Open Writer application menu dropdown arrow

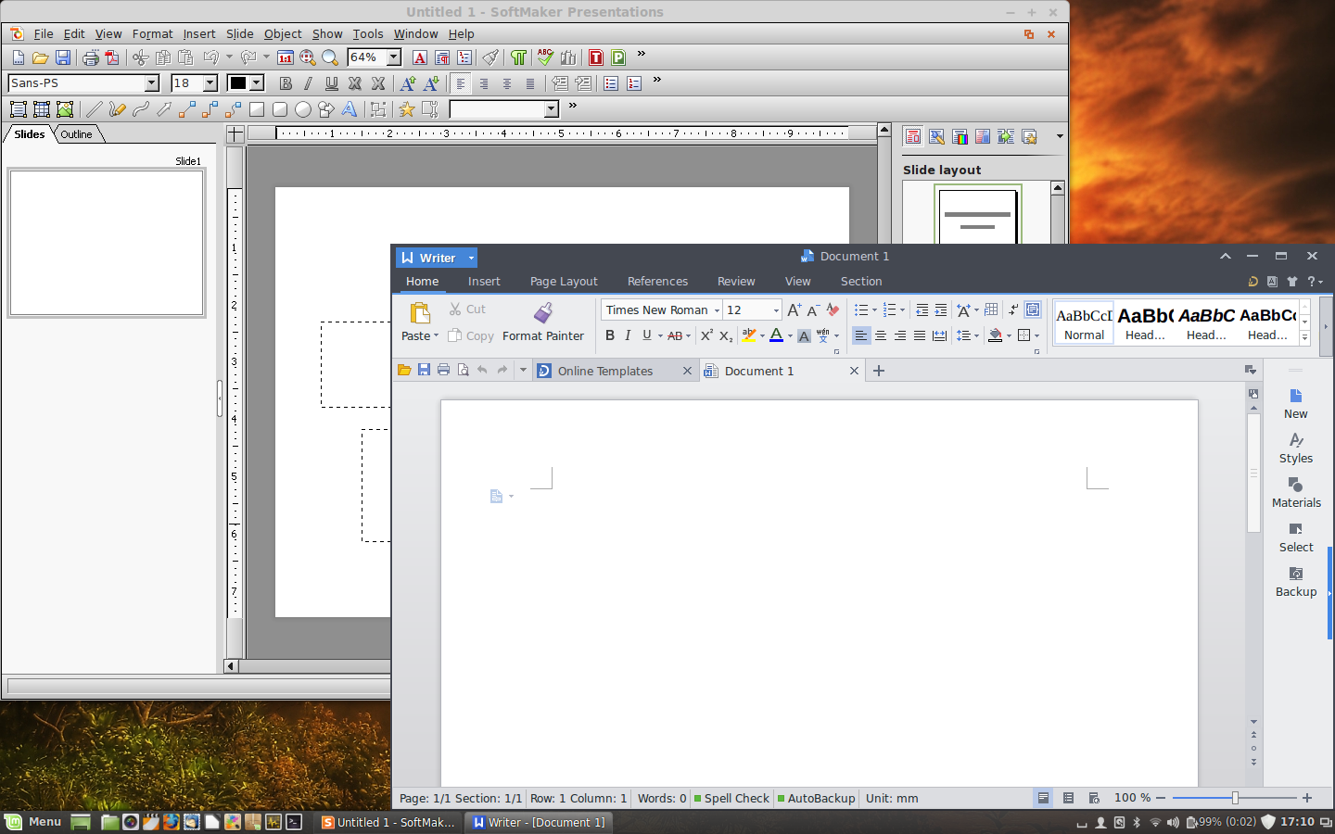pos(471,258)
